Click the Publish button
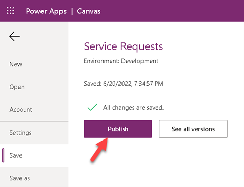 [118, 129]
